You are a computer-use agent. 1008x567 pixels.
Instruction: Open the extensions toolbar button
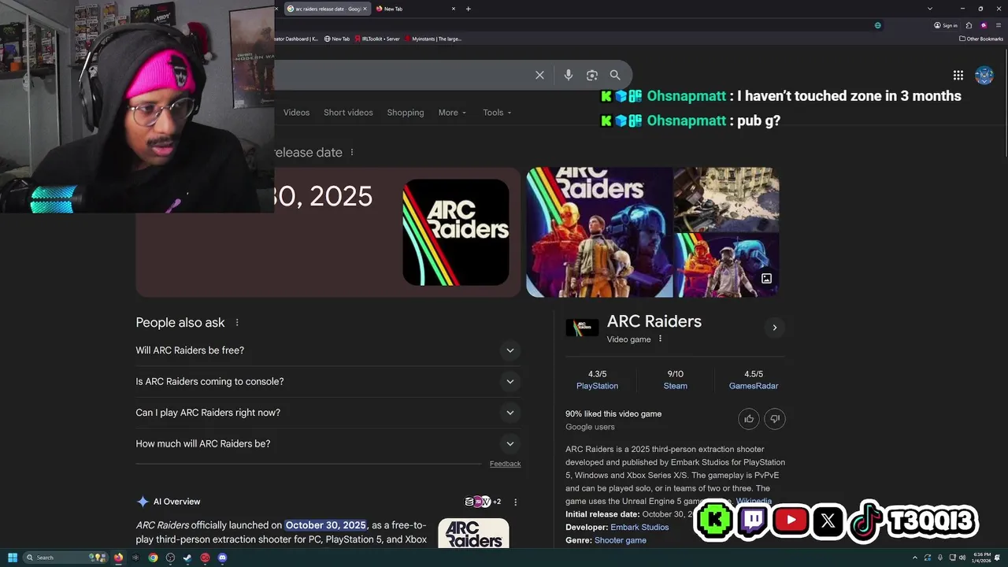(969, 25)
